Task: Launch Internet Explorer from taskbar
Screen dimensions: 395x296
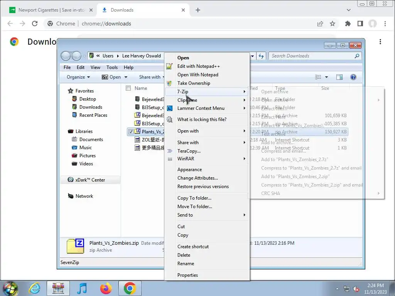Action: click(x=35, y=288)
